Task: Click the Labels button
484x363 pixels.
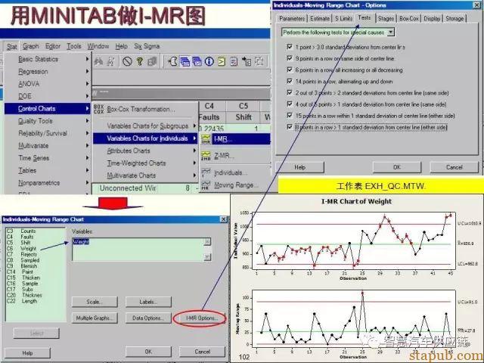Action: click(148, 302)
